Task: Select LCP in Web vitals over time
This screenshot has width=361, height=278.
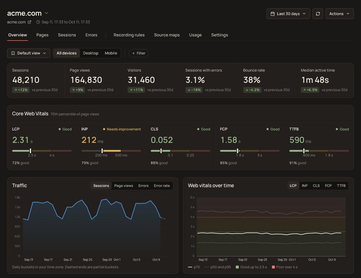Action: [293, 186]
